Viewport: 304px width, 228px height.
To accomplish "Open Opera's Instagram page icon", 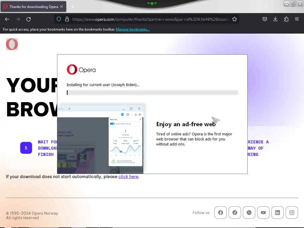I will point(292,213).
